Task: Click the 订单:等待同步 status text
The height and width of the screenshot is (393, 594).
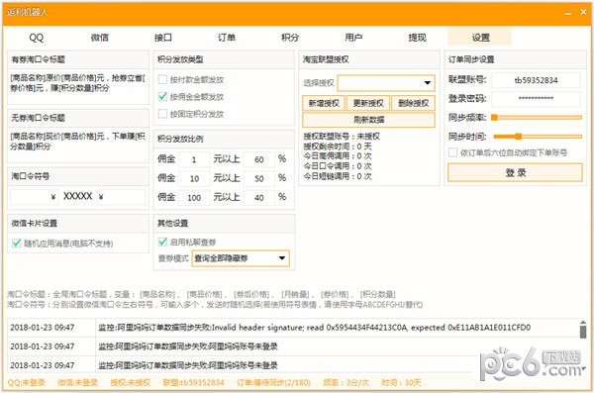Action: (273, 383)
